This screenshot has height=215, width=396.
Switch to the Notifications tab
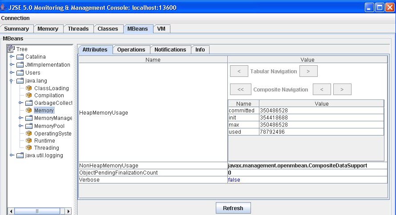pos(170,50)
